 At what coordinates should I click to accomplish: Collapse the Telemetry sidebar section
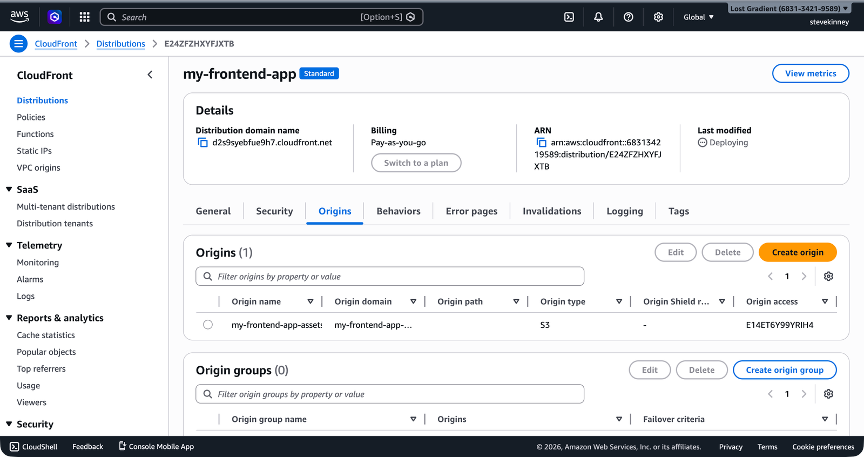[9, 245]
